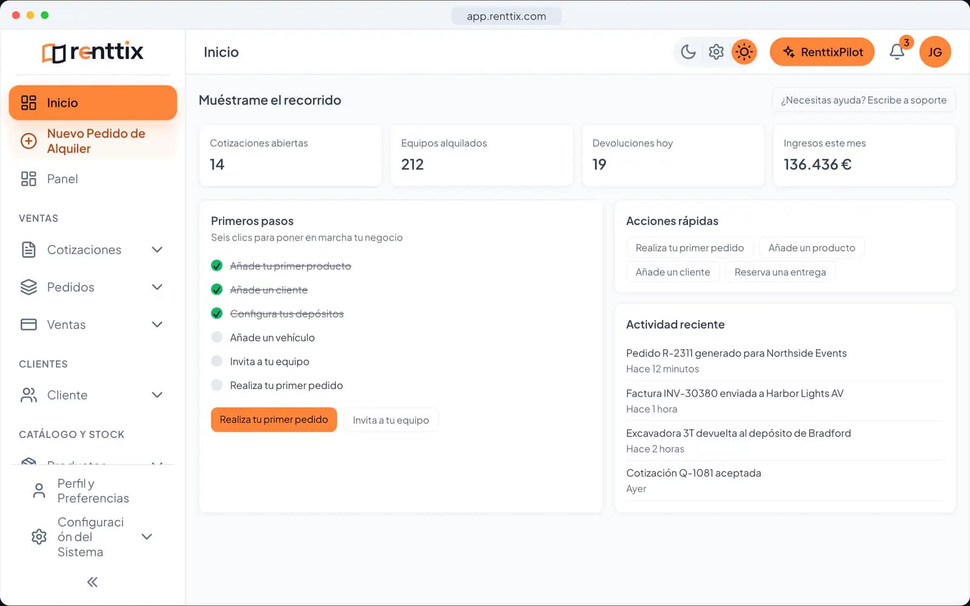
Task: Collapse the sidebar with double-arrow icon
Action: pos(92,582)
